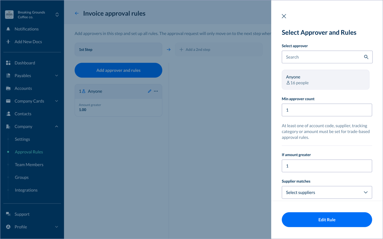Open Approval Rules under Company
383x239 pixels.
click(29, 152)
